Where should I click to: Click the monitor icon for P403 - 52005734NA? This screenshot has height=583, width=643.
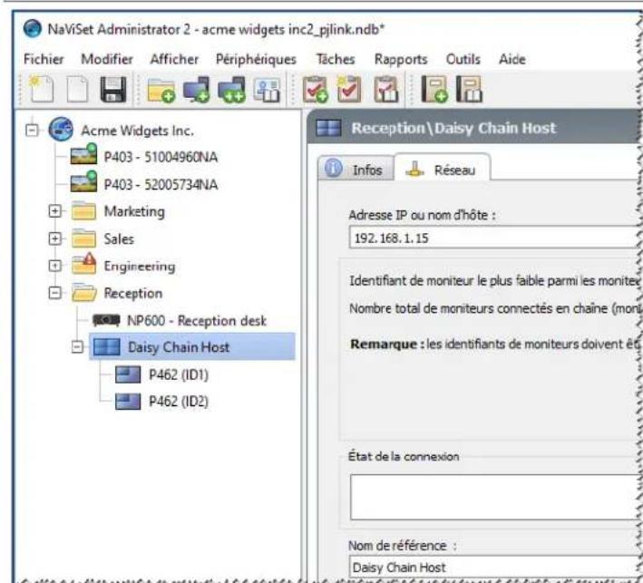83,182
